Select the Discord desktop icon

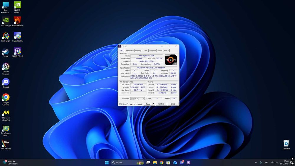[6, 83]
